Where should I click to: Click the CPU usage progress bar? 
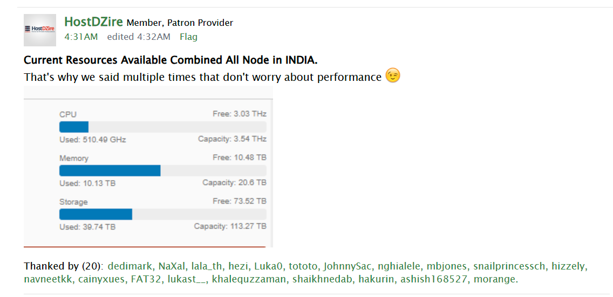point(162,127)
